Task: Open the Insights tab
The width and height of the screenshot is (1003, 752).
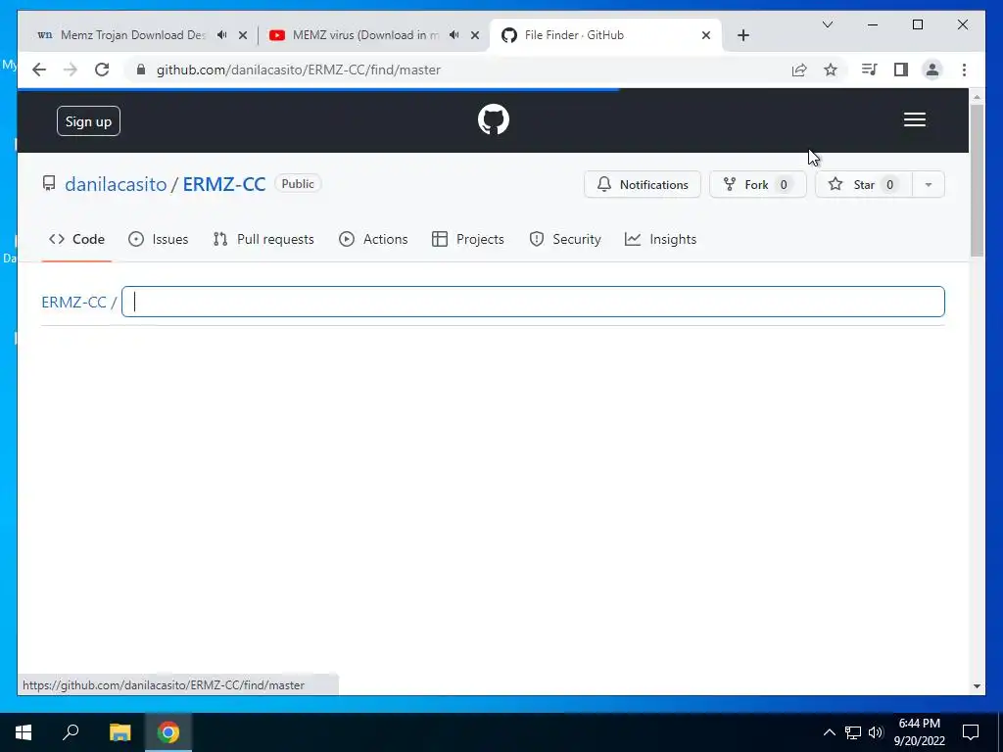Action: point(661,239)
